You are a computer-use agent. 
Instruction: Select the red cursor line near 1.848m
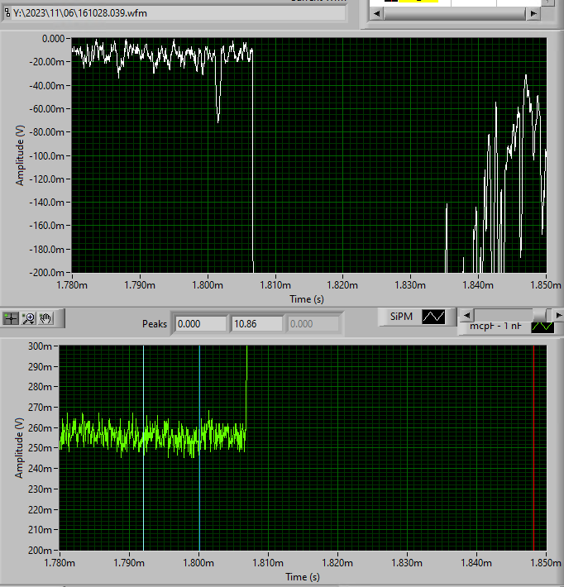534,448
